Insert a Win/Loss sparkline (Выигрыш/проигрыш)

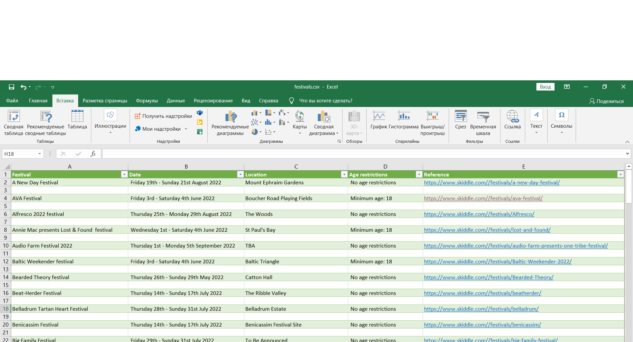433,123
